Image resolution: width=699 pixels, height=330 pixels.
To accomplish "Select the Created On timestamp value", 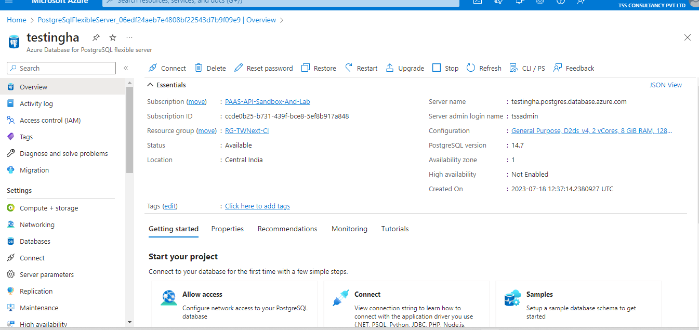I will [x=562, y=189].
